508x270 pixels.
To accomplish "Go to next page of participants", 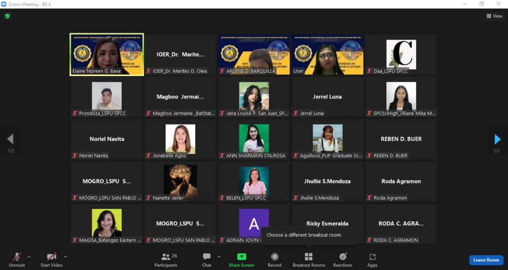I will tap(498, 139).
